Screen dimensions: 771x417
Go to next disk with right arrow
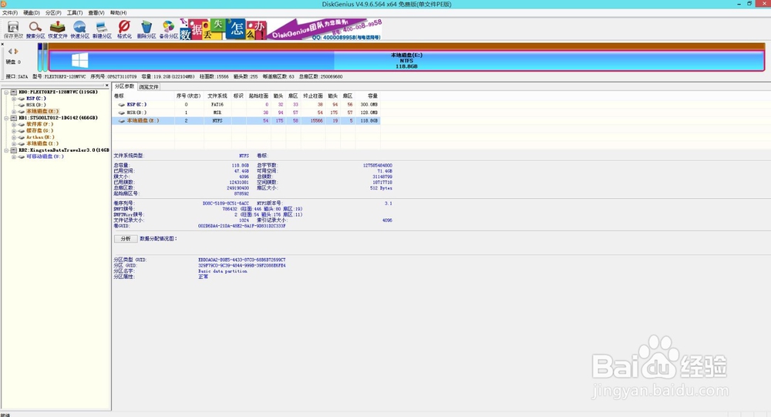[15, 51]
